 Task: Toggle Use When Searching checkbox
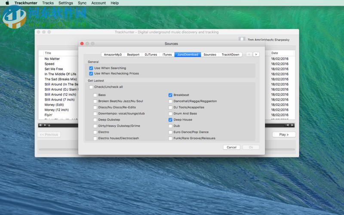[91, 68]
